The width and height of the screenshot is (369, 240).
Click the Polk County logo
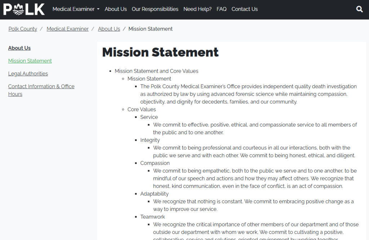click(24, 9)
